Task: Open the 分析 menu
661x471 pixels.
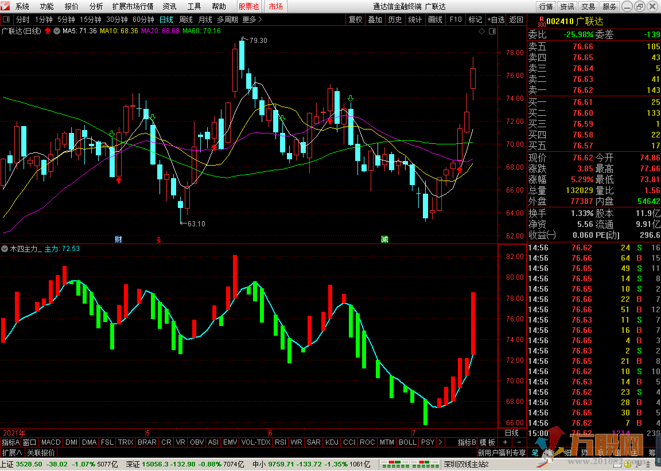Action: 96,7
